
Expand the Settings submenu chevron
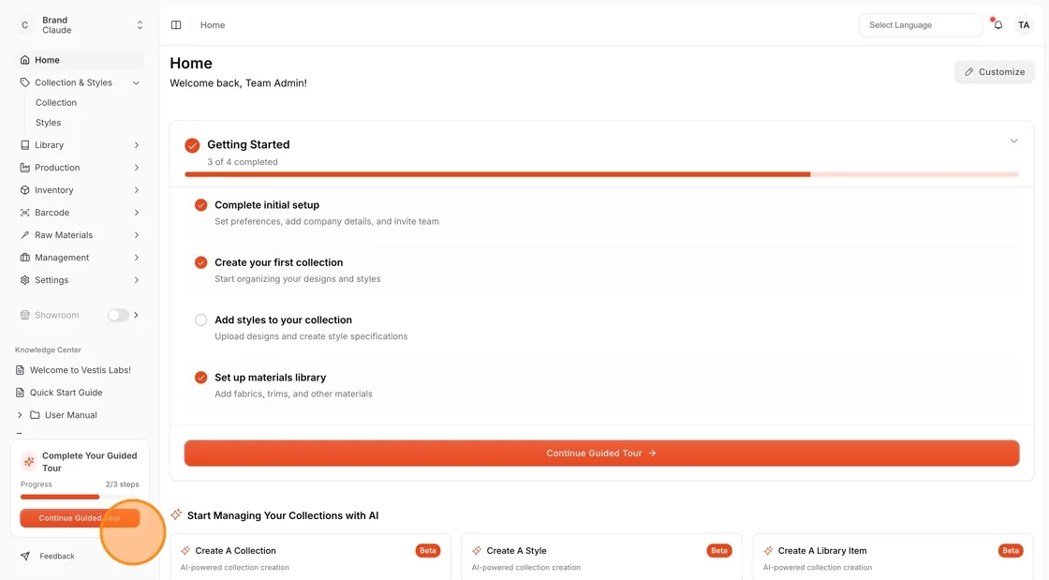137,279
